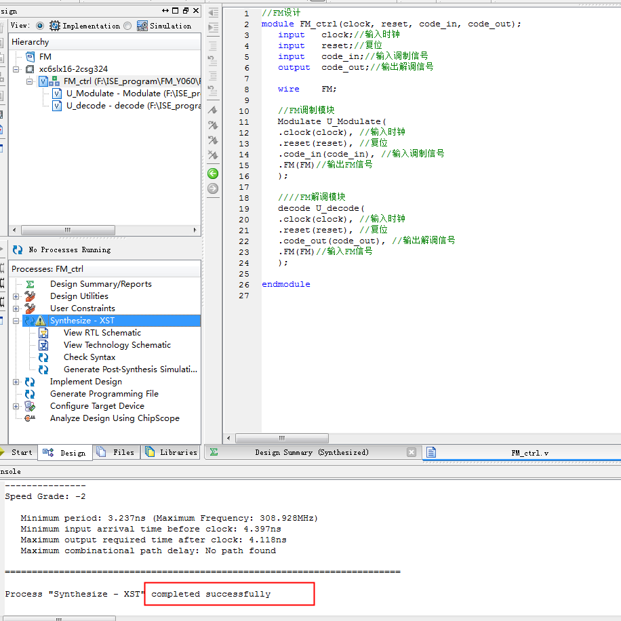Expand the Implement Design process group
This screenshot has height=621, width=621.
point(16,381)
